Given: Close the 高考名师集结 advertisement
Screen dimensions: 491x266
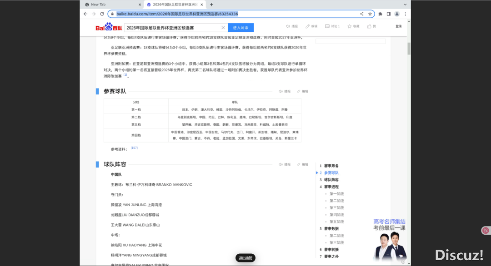Looking at the screenshot, I should (x=403, y=261).
